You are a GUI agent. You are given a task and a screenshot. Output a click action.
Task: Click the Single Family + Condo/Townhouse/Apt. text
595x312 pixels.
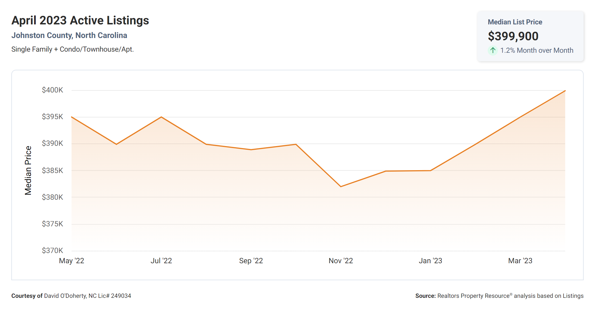(x=72, y=49)
